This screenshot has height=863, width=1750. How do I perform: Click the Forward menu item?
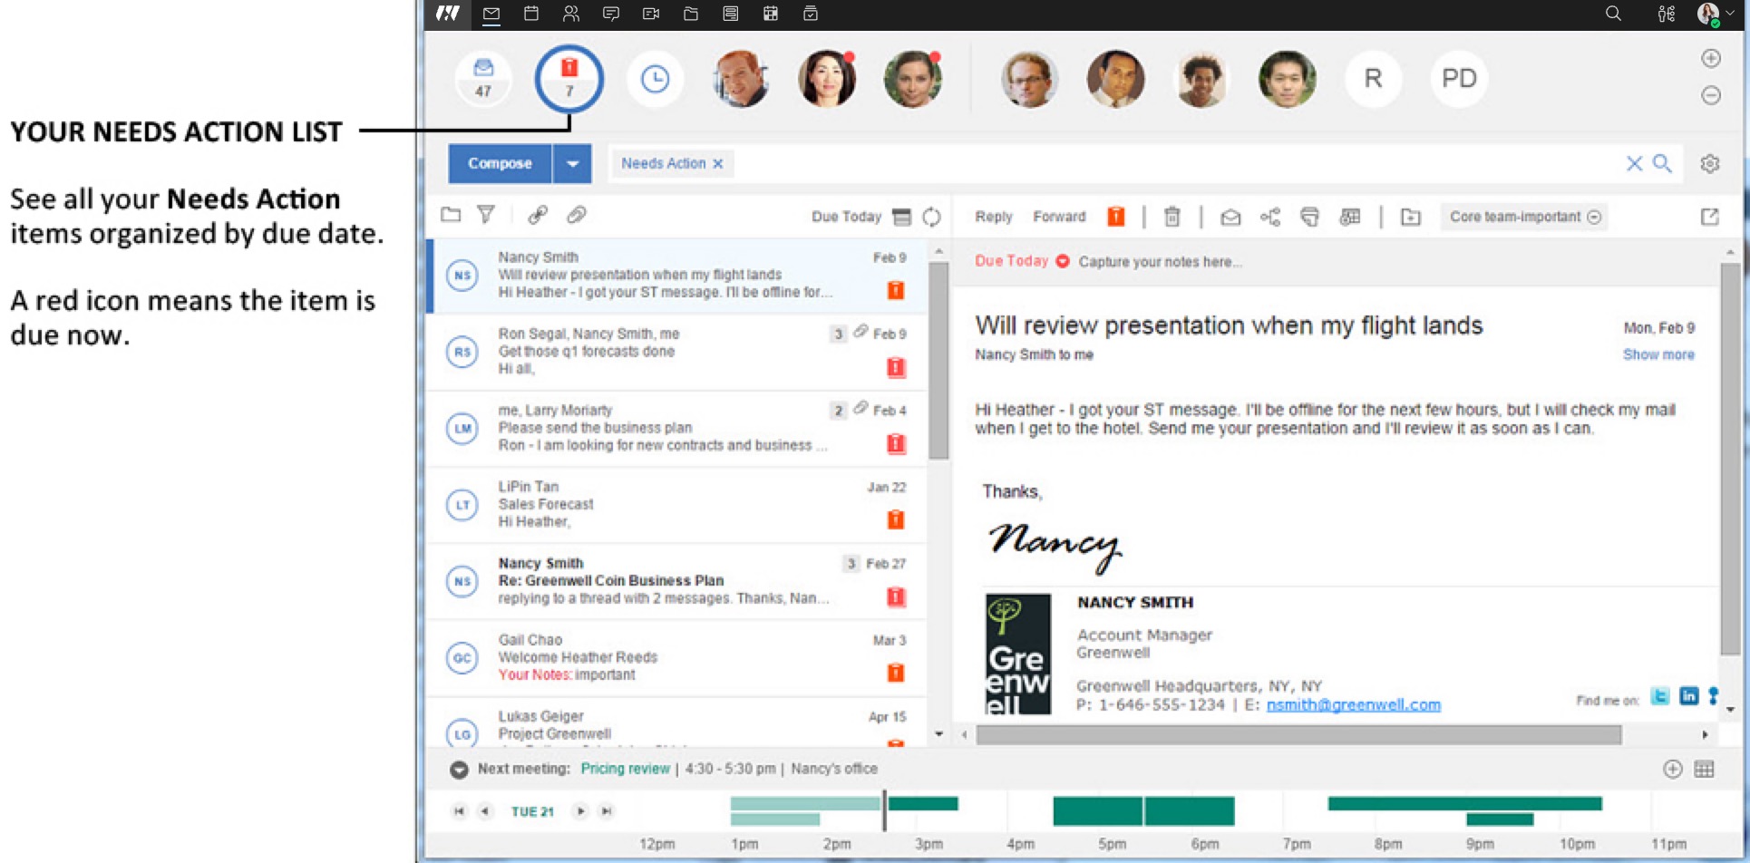click(1059, 217)
